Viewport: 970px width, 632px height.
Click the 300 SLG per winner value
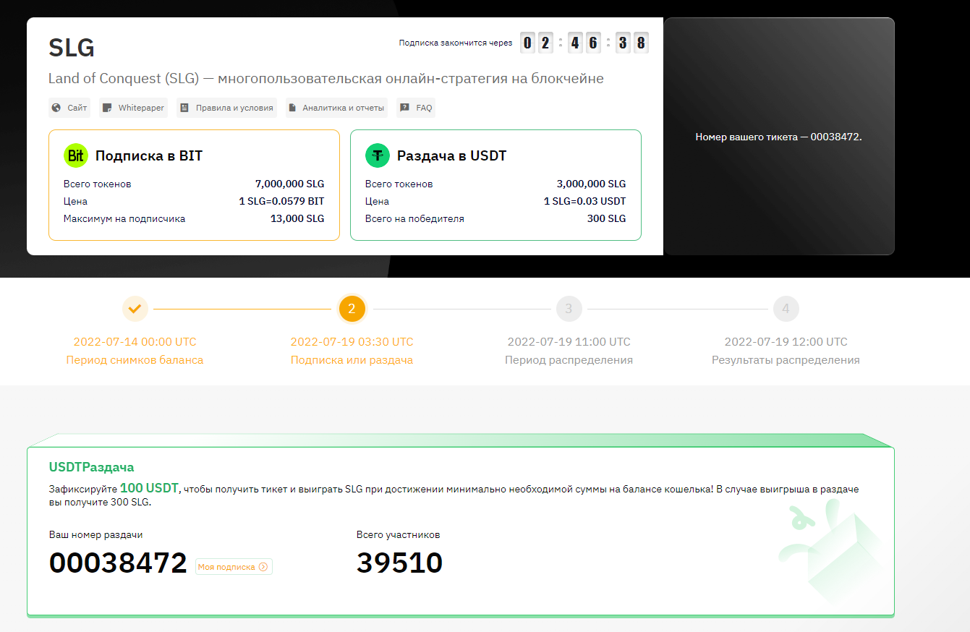click(606, 218)
